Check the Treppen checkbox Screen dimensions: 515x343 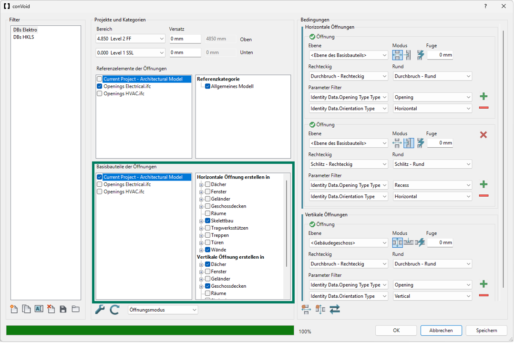207,235
